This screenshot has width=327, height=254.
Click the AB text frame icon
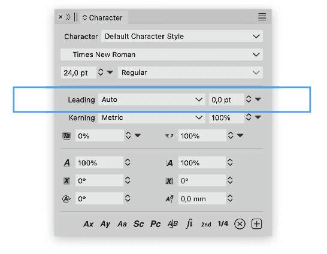(172, 224)
